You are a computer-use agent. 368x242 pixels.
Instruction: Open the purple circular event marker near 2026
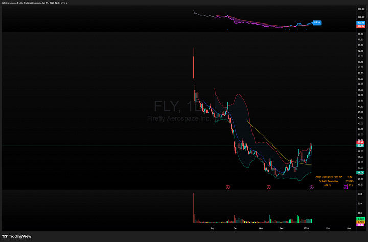pos(311,187)
